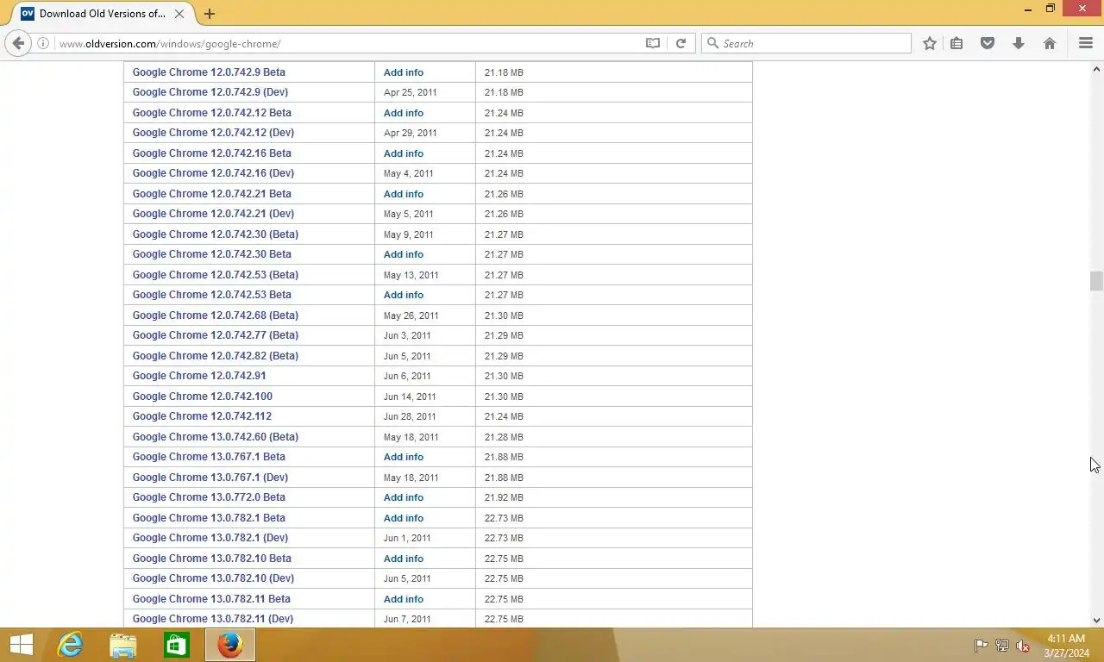Click the Firefox back arrow button

point(18,43)
